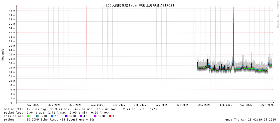
Task: Click the chart title mentioning AS17621
Action: (140, 5)
